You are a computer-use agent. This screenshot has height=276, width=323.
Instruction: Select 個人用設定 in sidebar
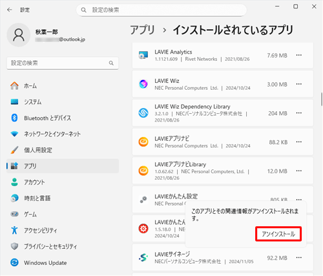[x=63, y=150]
